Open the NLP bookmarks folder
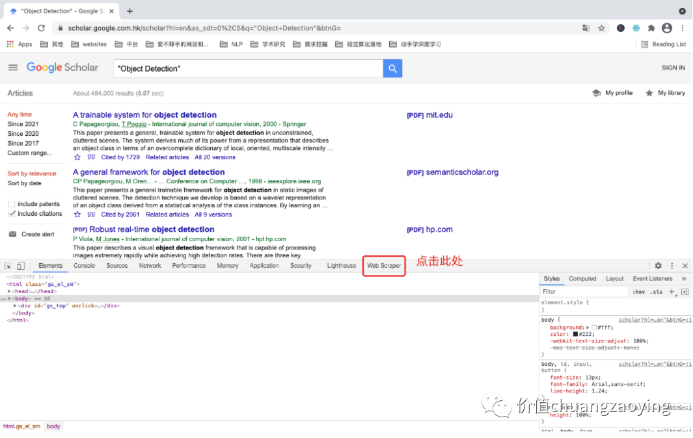The height and width of the screenshot is (438, 693). [232, 44]
